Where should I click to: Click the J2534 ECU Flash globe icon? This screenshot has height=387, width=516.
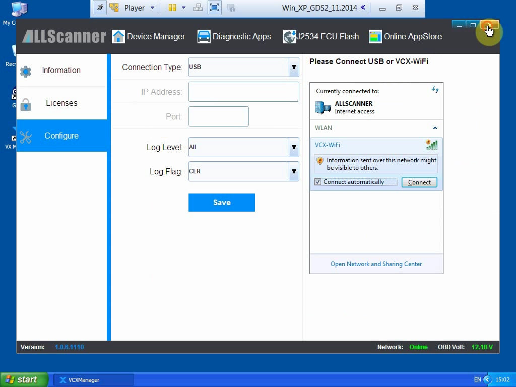289,37
